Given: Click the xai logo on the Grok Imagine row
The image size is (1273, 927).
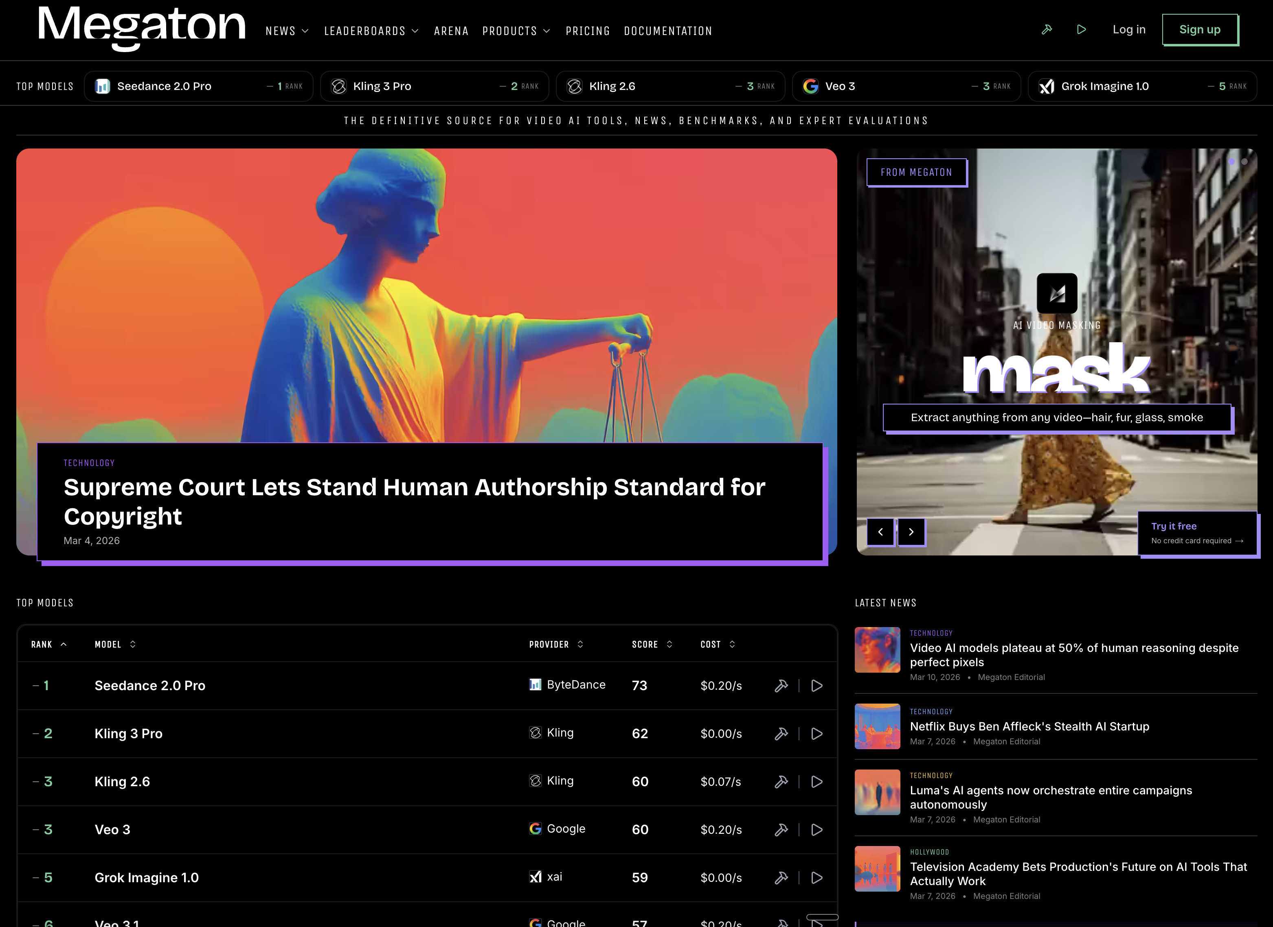Looking at the screenshot, I should [535, 877].
